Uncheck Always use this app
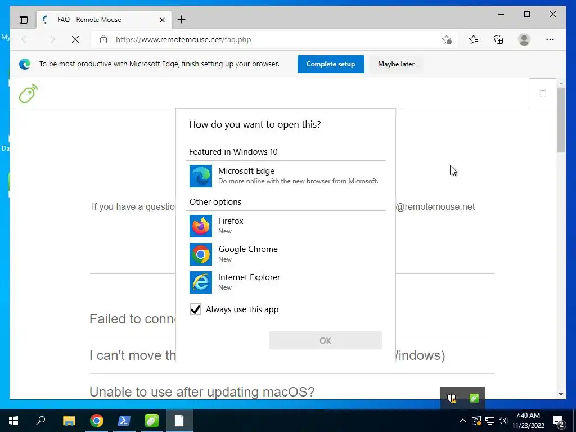The image size is (576, 432). pos(195,309)
